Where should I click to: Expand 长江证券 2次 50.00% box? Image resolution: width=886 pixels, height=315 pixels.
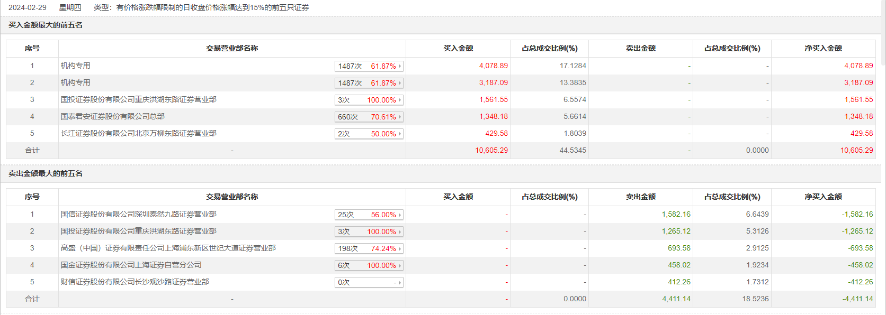(369, 134)
